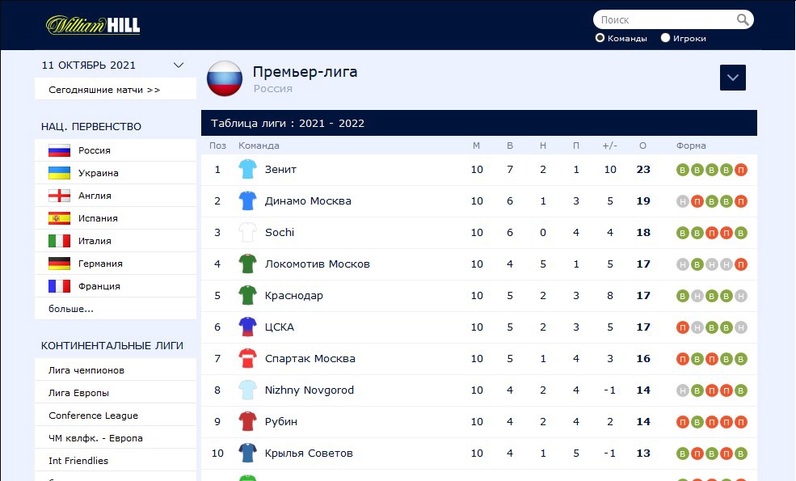Expand больше... to show more countries

(x=71, y=309)
